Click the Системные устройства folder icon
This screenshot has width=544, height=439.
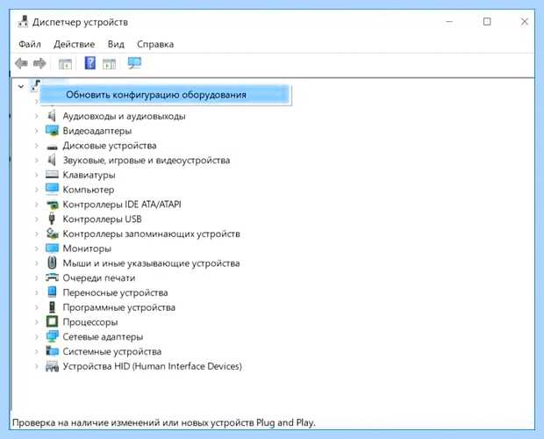coord(52,351)
